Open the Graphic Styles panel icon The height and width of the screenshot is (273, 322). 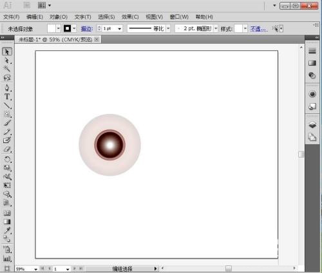[312, 106]
